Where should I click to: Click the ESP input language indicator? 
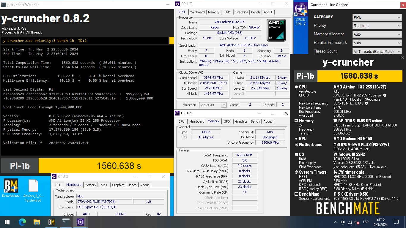(x=366, y=222)
